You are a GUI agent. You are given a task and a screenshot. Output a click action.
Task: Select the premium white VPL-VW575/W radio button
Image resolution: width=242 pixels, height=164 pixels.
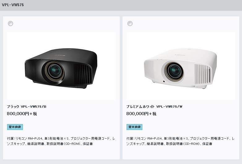130,24
